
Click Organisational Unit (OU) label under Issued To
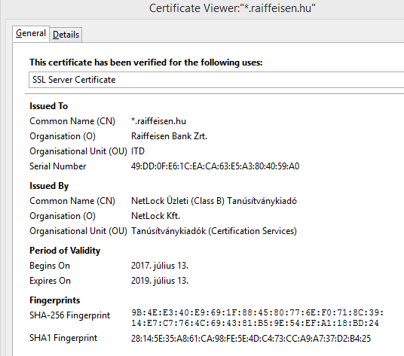[x=78, y=151]
